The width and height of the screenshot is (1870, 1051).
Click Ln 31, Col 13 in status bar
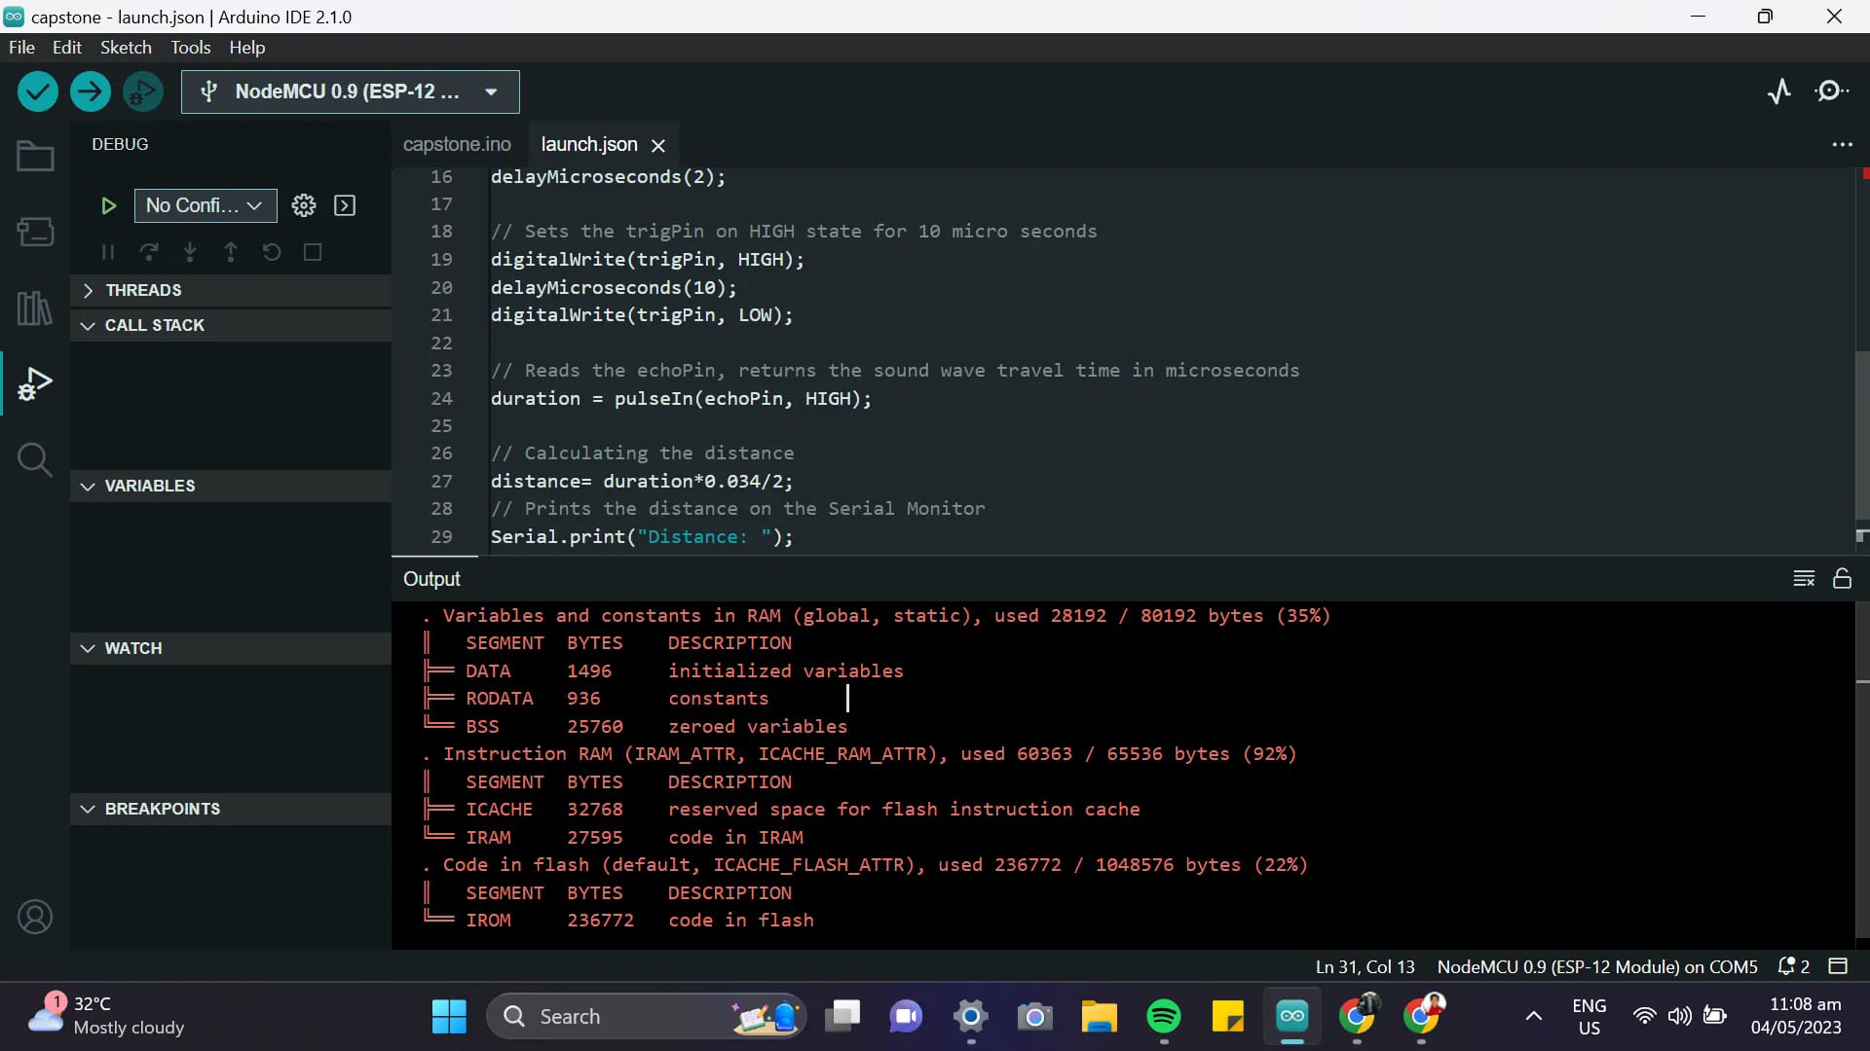coord(1365,966)
